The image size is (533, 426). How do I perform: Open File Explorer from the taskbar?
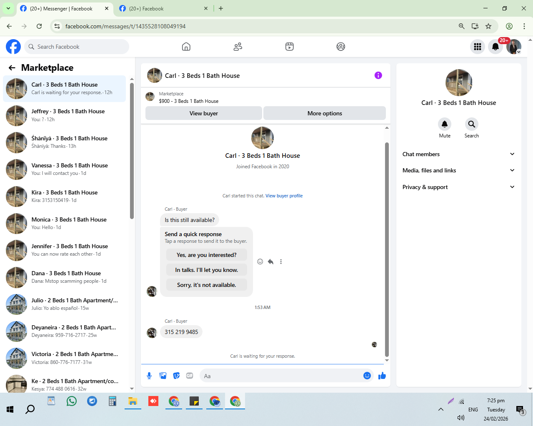pyautogui.click(x=133, y=401)
